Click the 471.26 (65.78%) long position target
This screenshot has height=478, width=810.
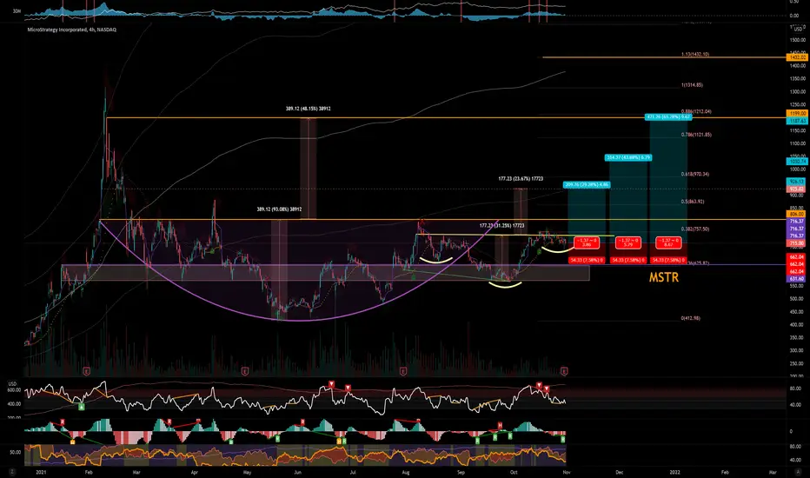pos(668,116)
